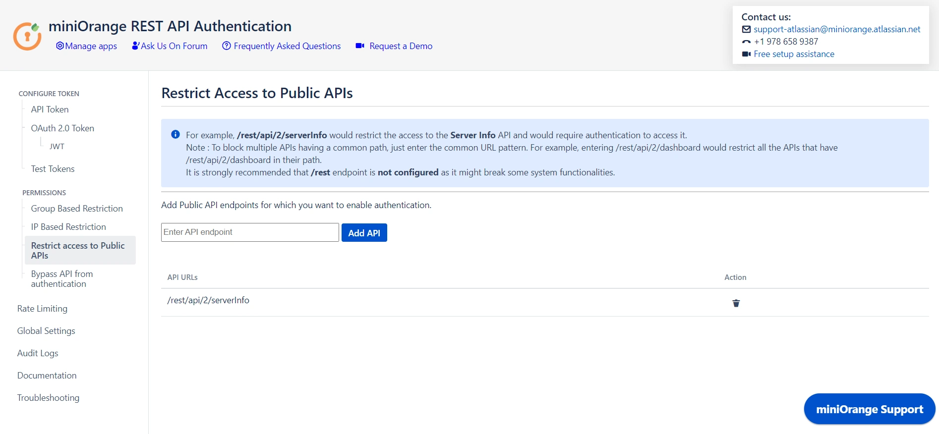Open the miniOrange Support chat button
939x434 pixels.
(870, 409)
